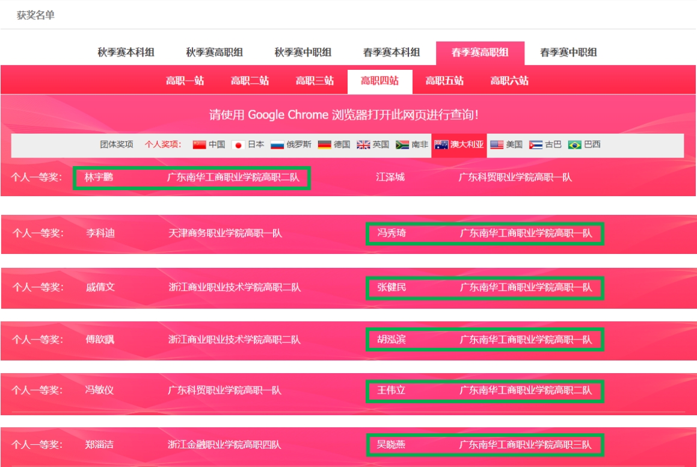Click the 团体奖项 link
This screenshot has width=697, height=467.
(x=117, y=145)
